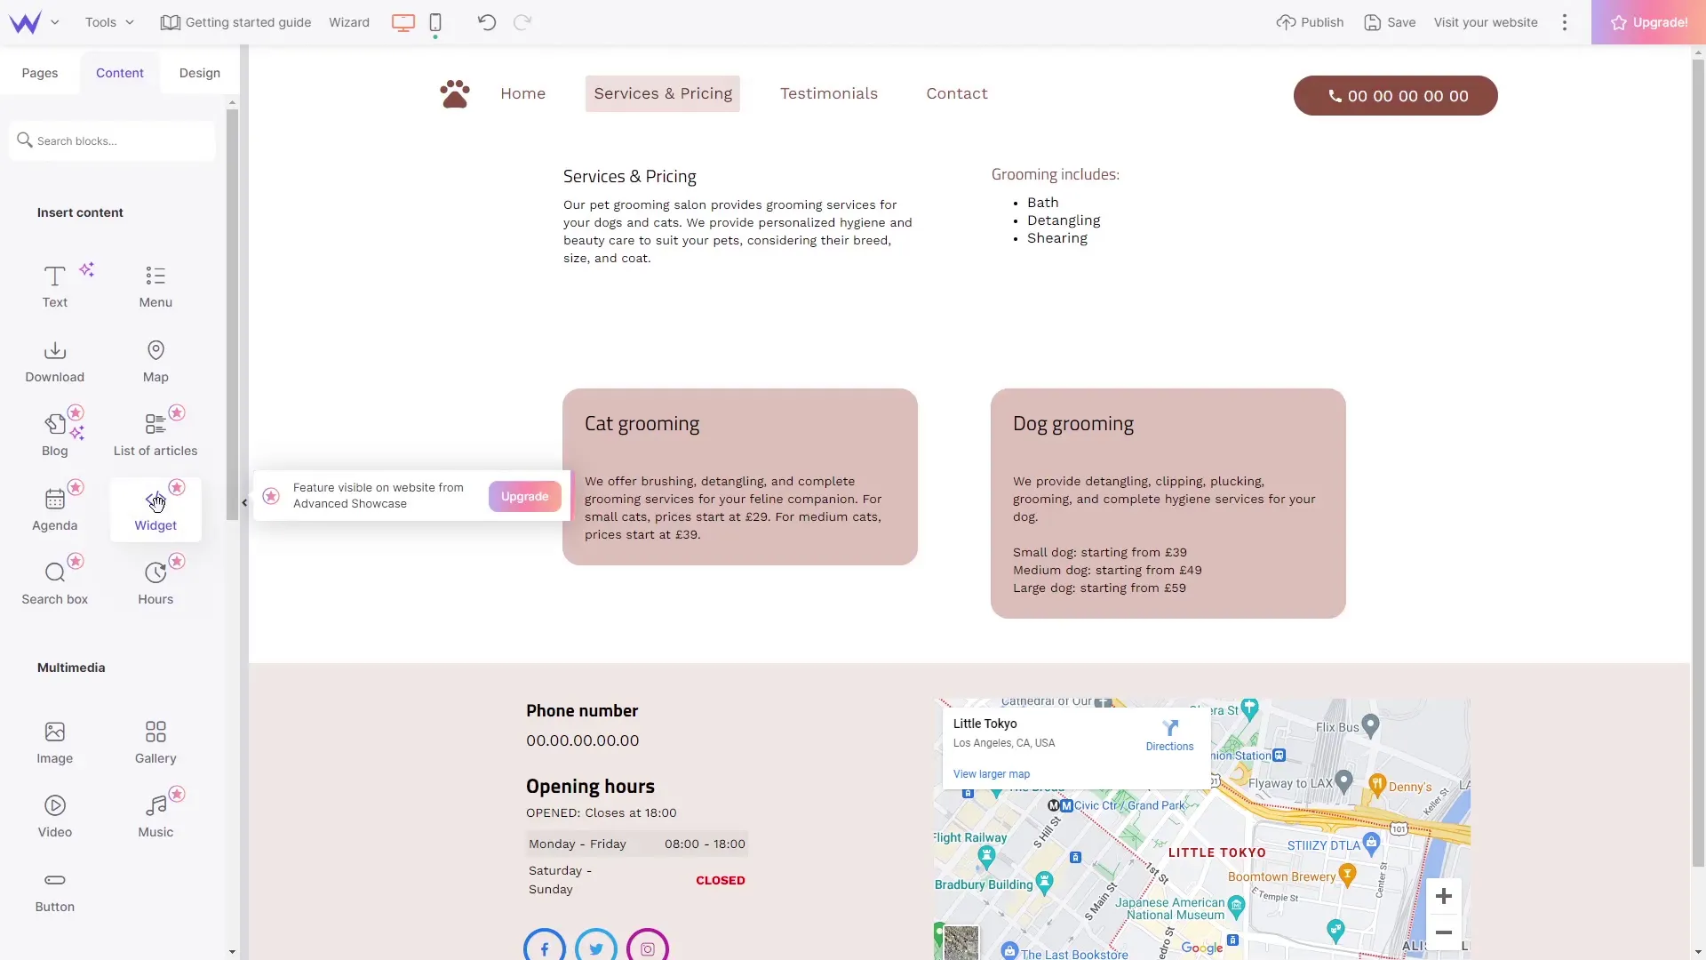Undo the last action
Viewport: 1706px width, 960px height.
pos(486,22)
